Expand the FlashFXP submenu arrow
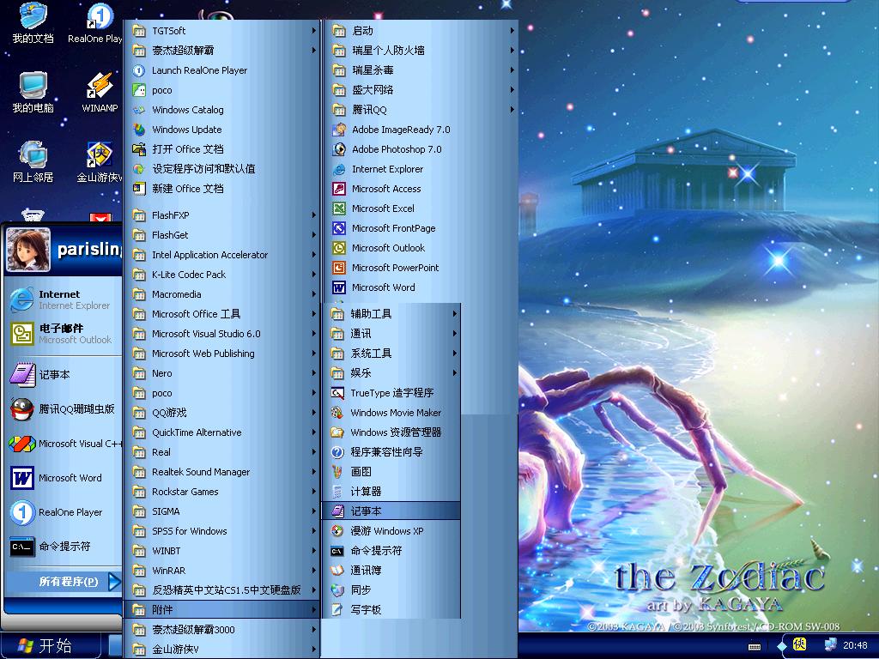This screenshot has height=659, width=879. click(x=314, y=215)
